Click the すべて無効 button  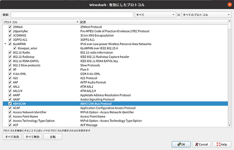pyautogui.click(x=32, y=137)
